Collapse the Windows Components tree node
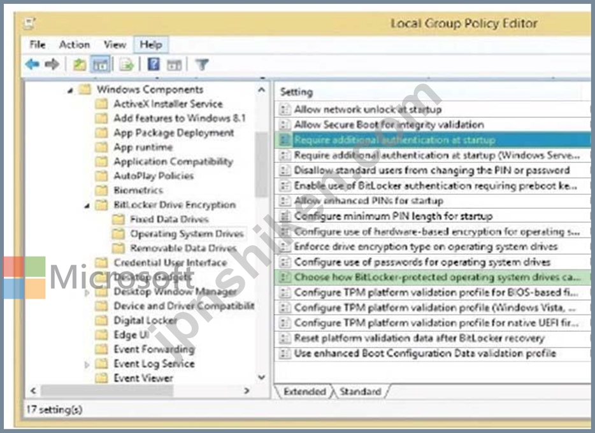This screenshot has height=433, width=595. coord(70,90)
